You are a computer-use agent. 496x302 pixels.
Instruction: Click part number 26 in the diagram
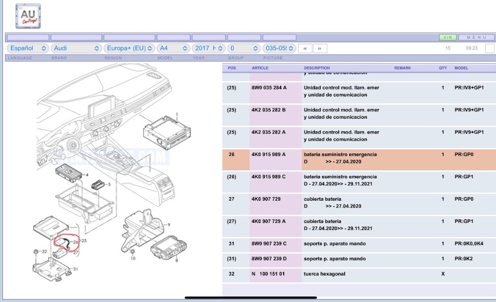[75, 242]
